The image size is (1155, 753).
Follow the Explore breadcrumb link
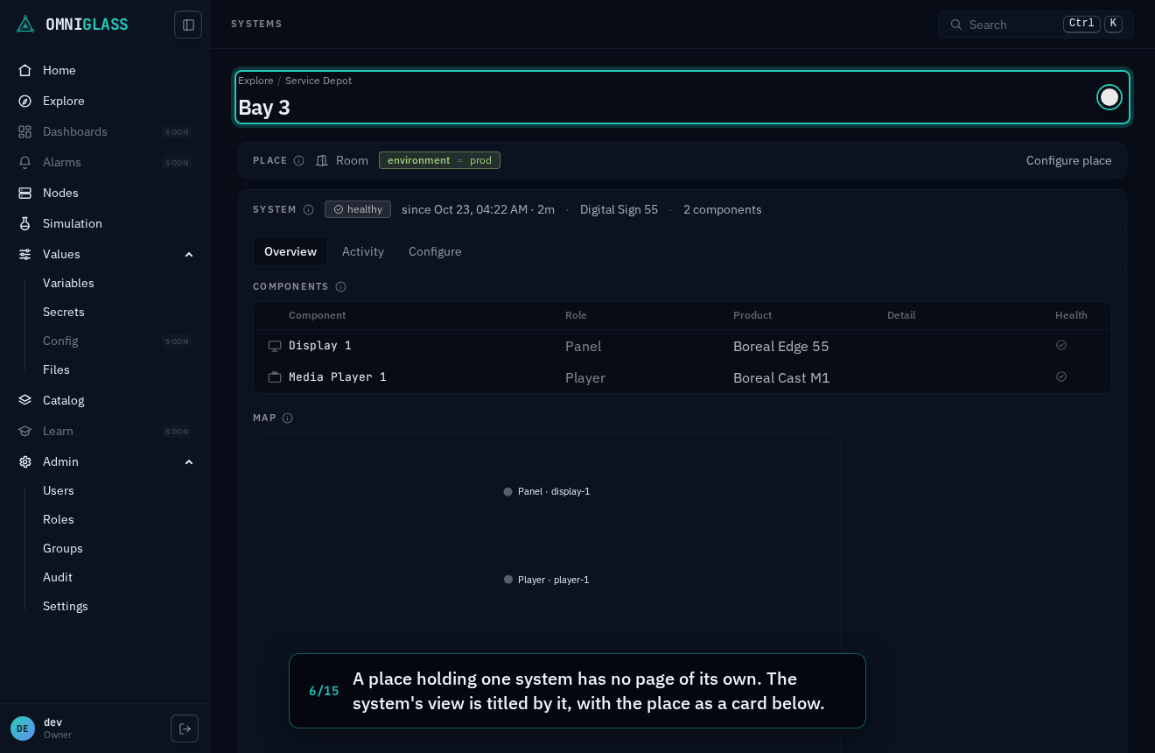(x=255, y=81)
